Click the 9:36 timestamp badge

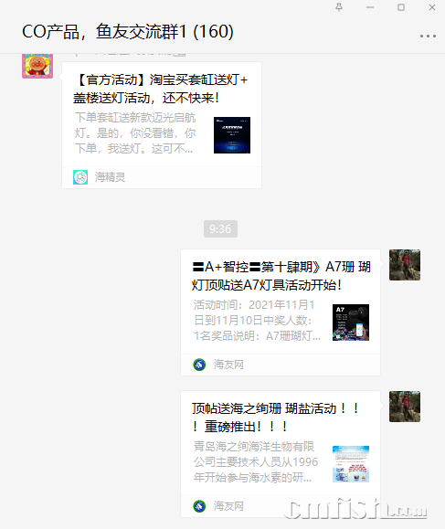[220, 229]
